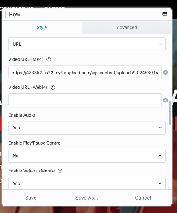Click the Save As... button
This screenshot has width=177, height=213.
pyautogui.click(x=87, y=198)
